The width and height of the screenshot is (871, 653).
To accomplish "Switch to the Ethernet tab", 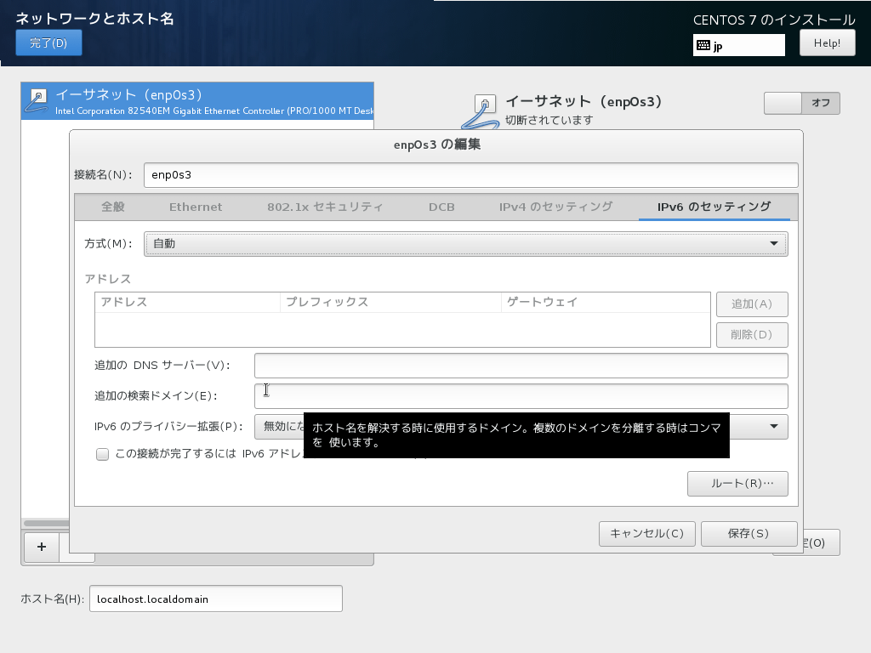I will (196, 206).
